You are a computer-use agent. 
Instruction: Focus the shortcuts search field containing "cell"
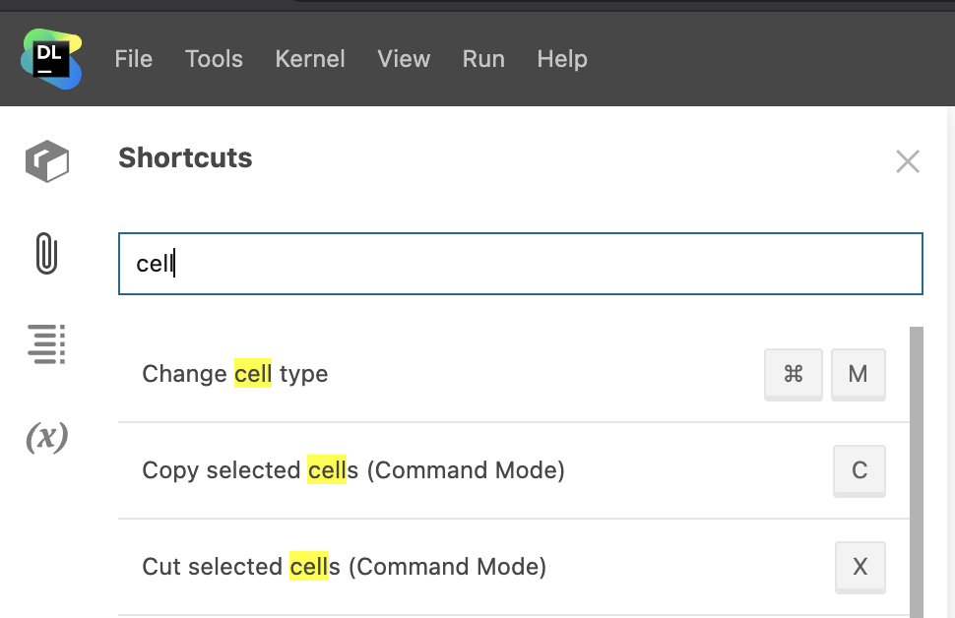520,264
